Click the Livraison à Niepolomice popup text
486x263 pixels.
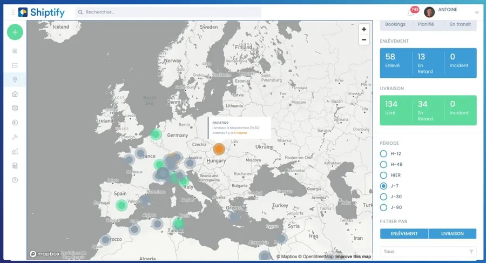coord(236,128)
